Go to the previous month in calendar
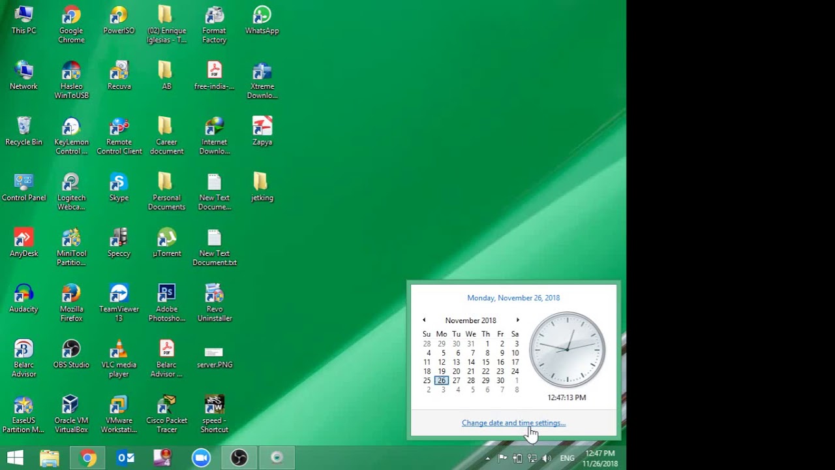Image resolution: width=835 pixels, height=470 pixels. [424, 320]
